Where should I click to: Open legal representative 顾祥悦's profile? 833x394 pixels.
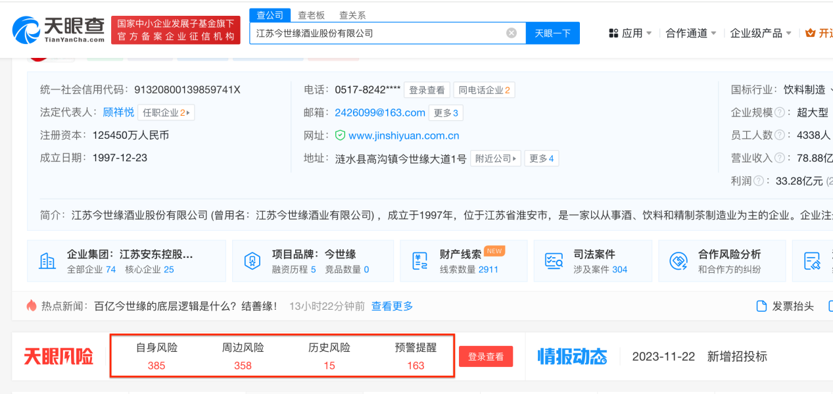point(118,112)
